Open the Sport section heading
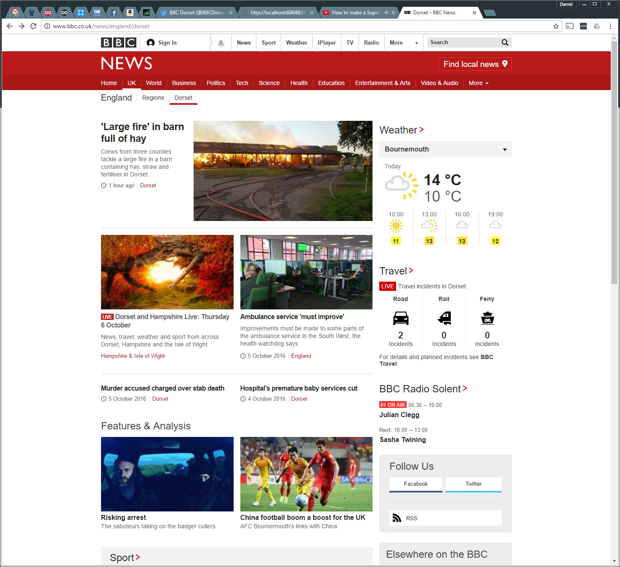Image resolution: width=620 pixels, height=567 pixels. click(125, 558)
